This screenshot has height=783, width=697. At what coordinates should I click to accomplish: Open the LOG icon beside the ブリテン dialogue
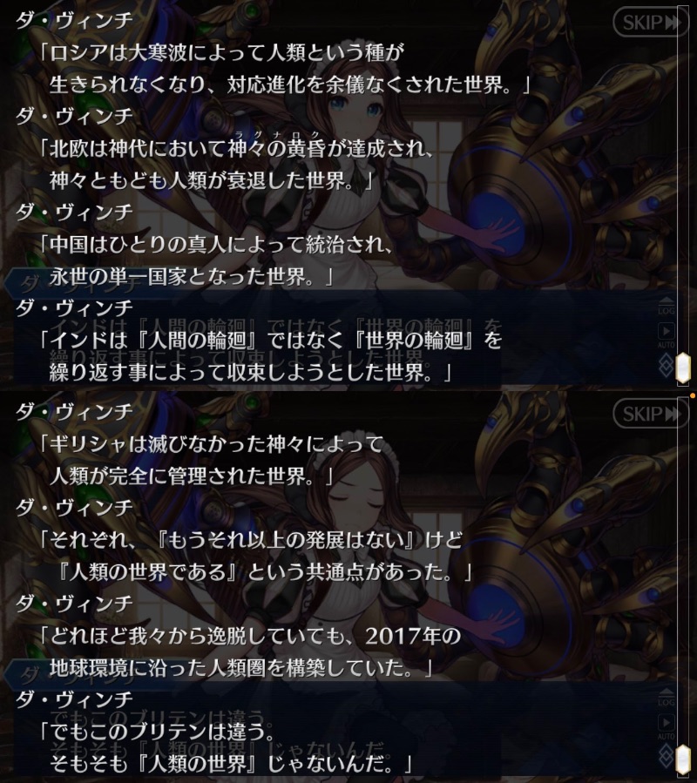click(x=666, y=698)
